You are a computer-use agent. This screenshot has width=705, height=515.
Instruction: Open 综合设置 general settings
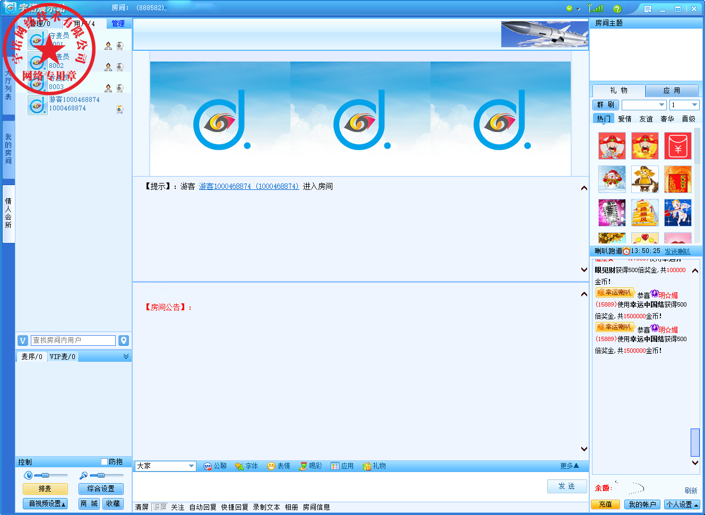coord(101,489)
